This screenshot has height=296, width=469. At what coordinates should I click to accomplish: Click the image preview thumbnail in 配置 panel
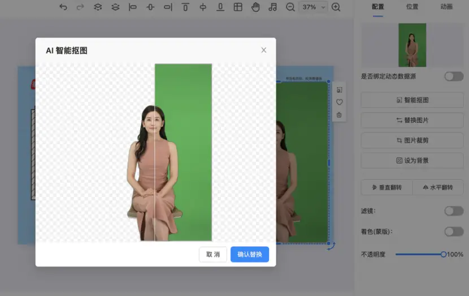coord(412,45)
